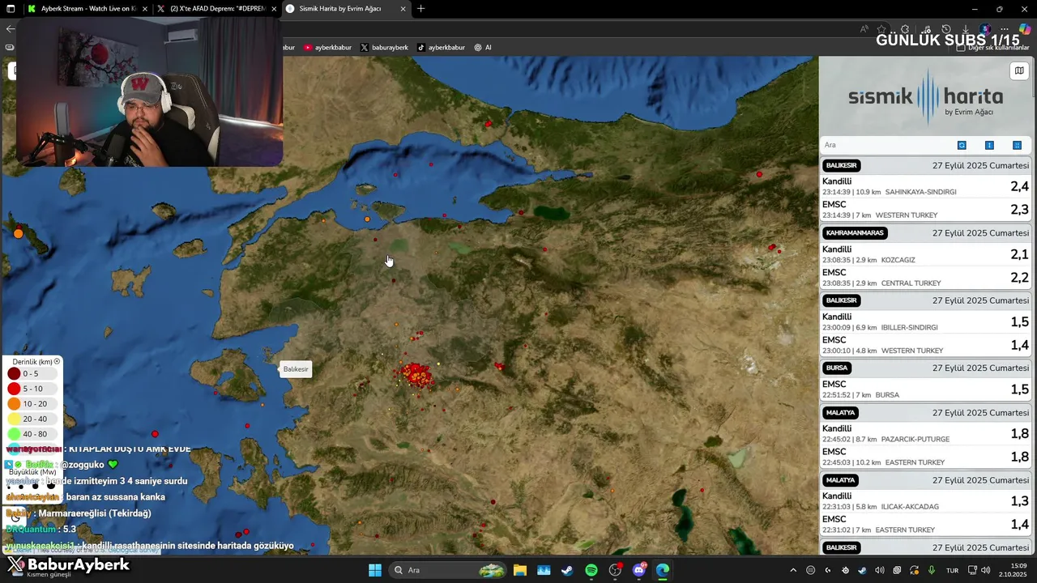Open File Explorer from taskbar
The width and height of the screenshot is (1037, 583).
(520, 570)
